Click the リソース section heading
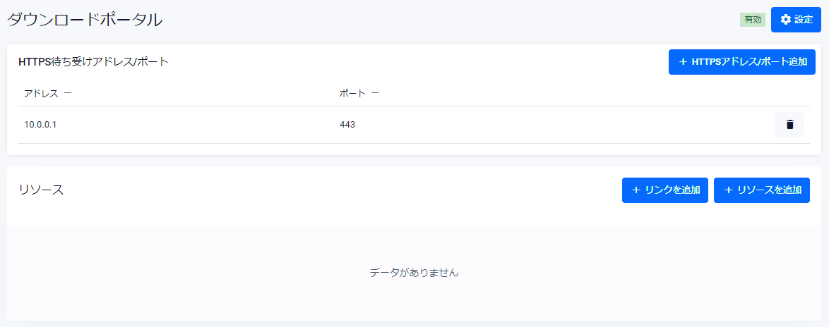Image resolution: width=829 pixels, height=327 pixels. [x=41, y=190]
